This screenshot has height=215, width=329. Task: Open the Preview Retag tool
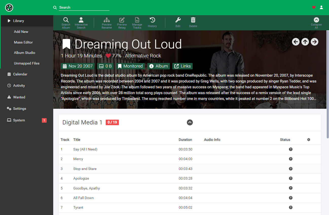tap(122, 23)
